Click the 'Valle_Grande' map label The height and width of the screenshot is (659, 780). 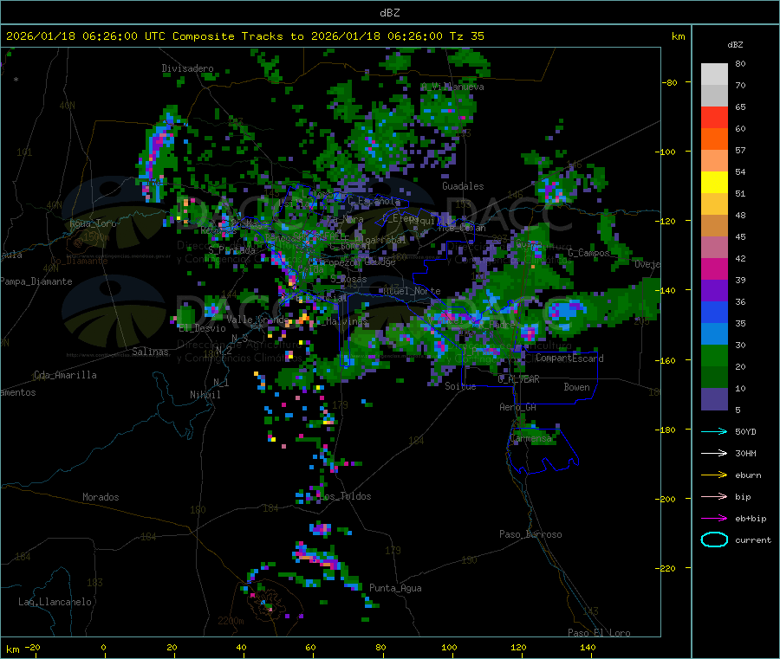(x=257, y=319)
